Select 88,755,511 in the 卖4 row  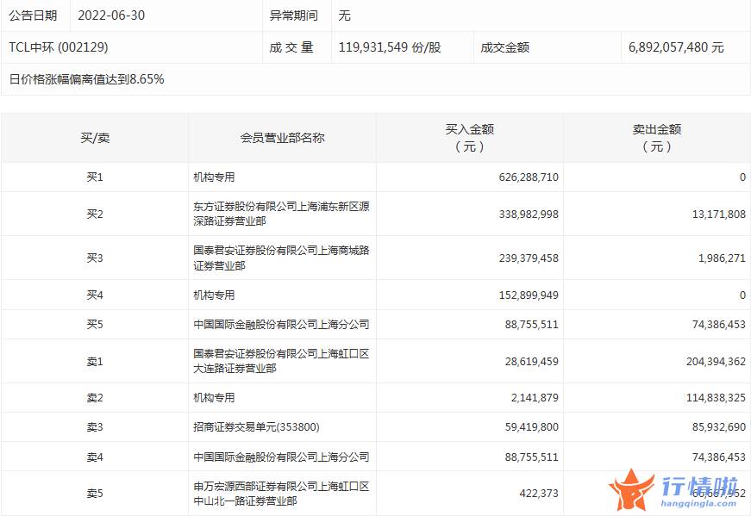[532, 457]
